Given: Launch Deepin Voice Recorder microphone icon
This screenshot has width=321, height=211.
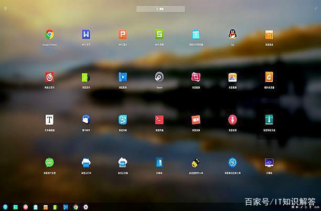Looking at the screenshot, I should click(x=232, y=120).
